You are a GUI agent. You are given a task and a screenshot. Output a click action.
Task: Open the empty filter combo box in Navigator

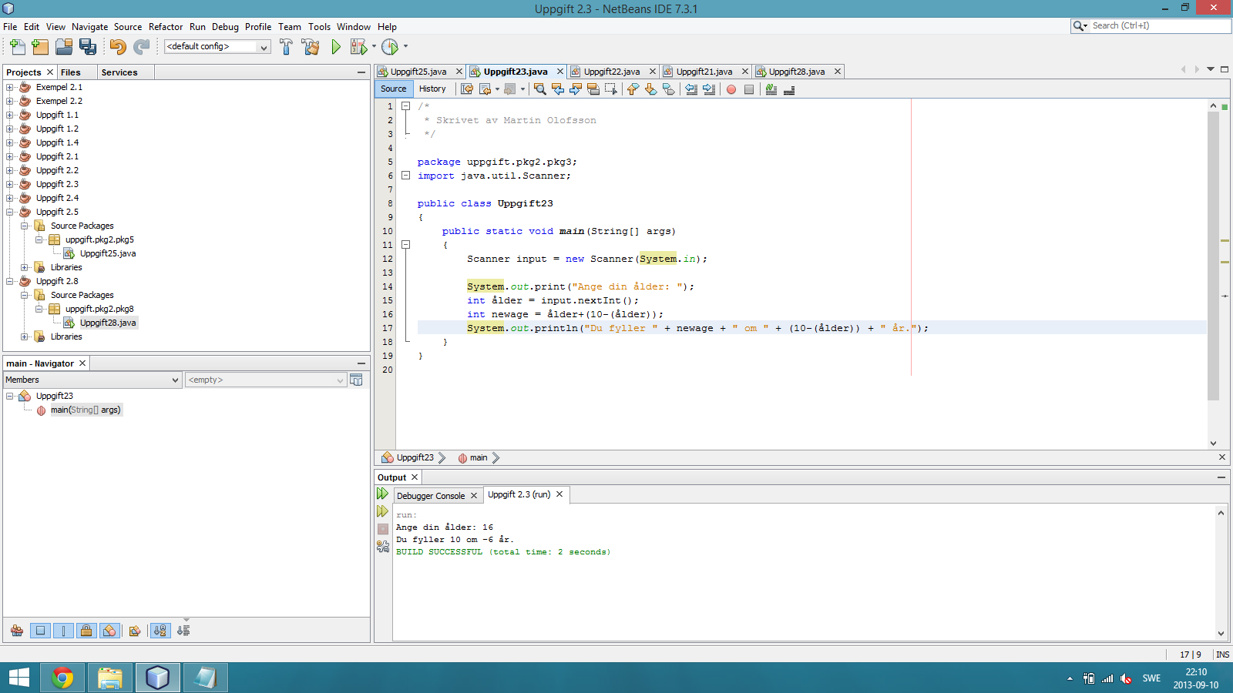point(265,380)
